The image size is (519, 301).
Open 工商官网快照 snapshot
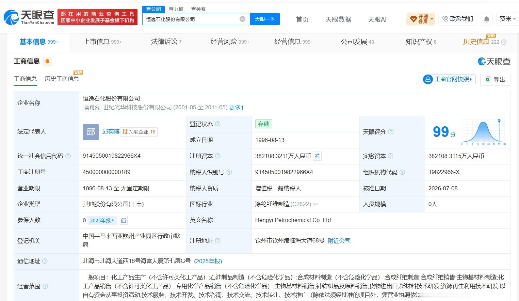point(449,79)
